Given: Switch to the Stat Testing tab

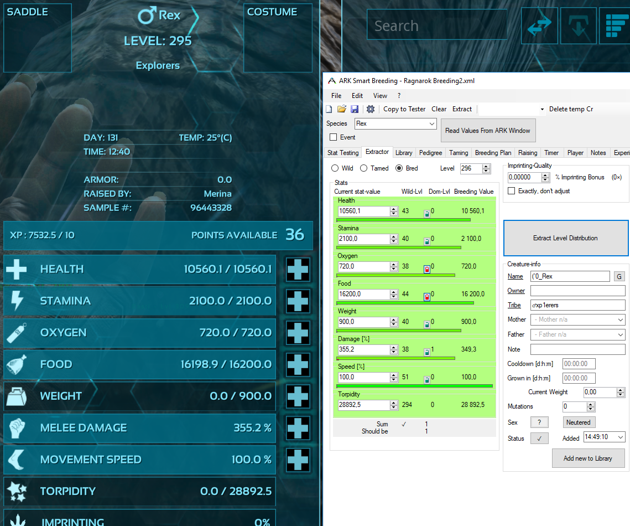Looking at the screenshot, I should [343, 153].
